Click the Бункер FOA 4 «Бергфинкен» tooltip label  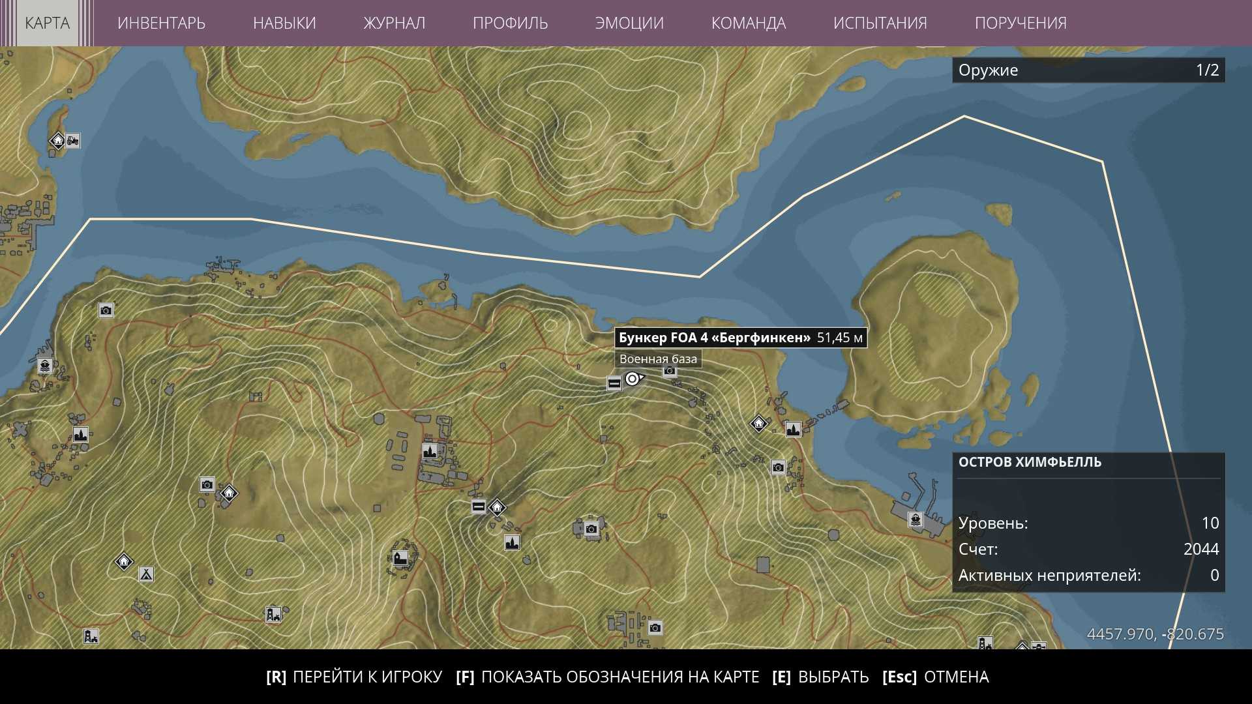[714, 338]
